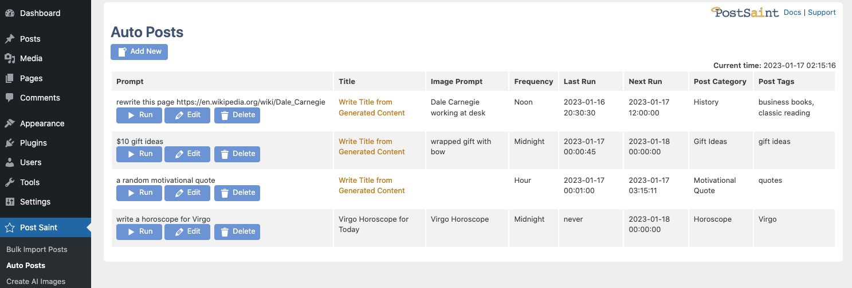Delete the random motivational quote auto post
The width and height of the screenshot is (852, 288).
[237, 193]
